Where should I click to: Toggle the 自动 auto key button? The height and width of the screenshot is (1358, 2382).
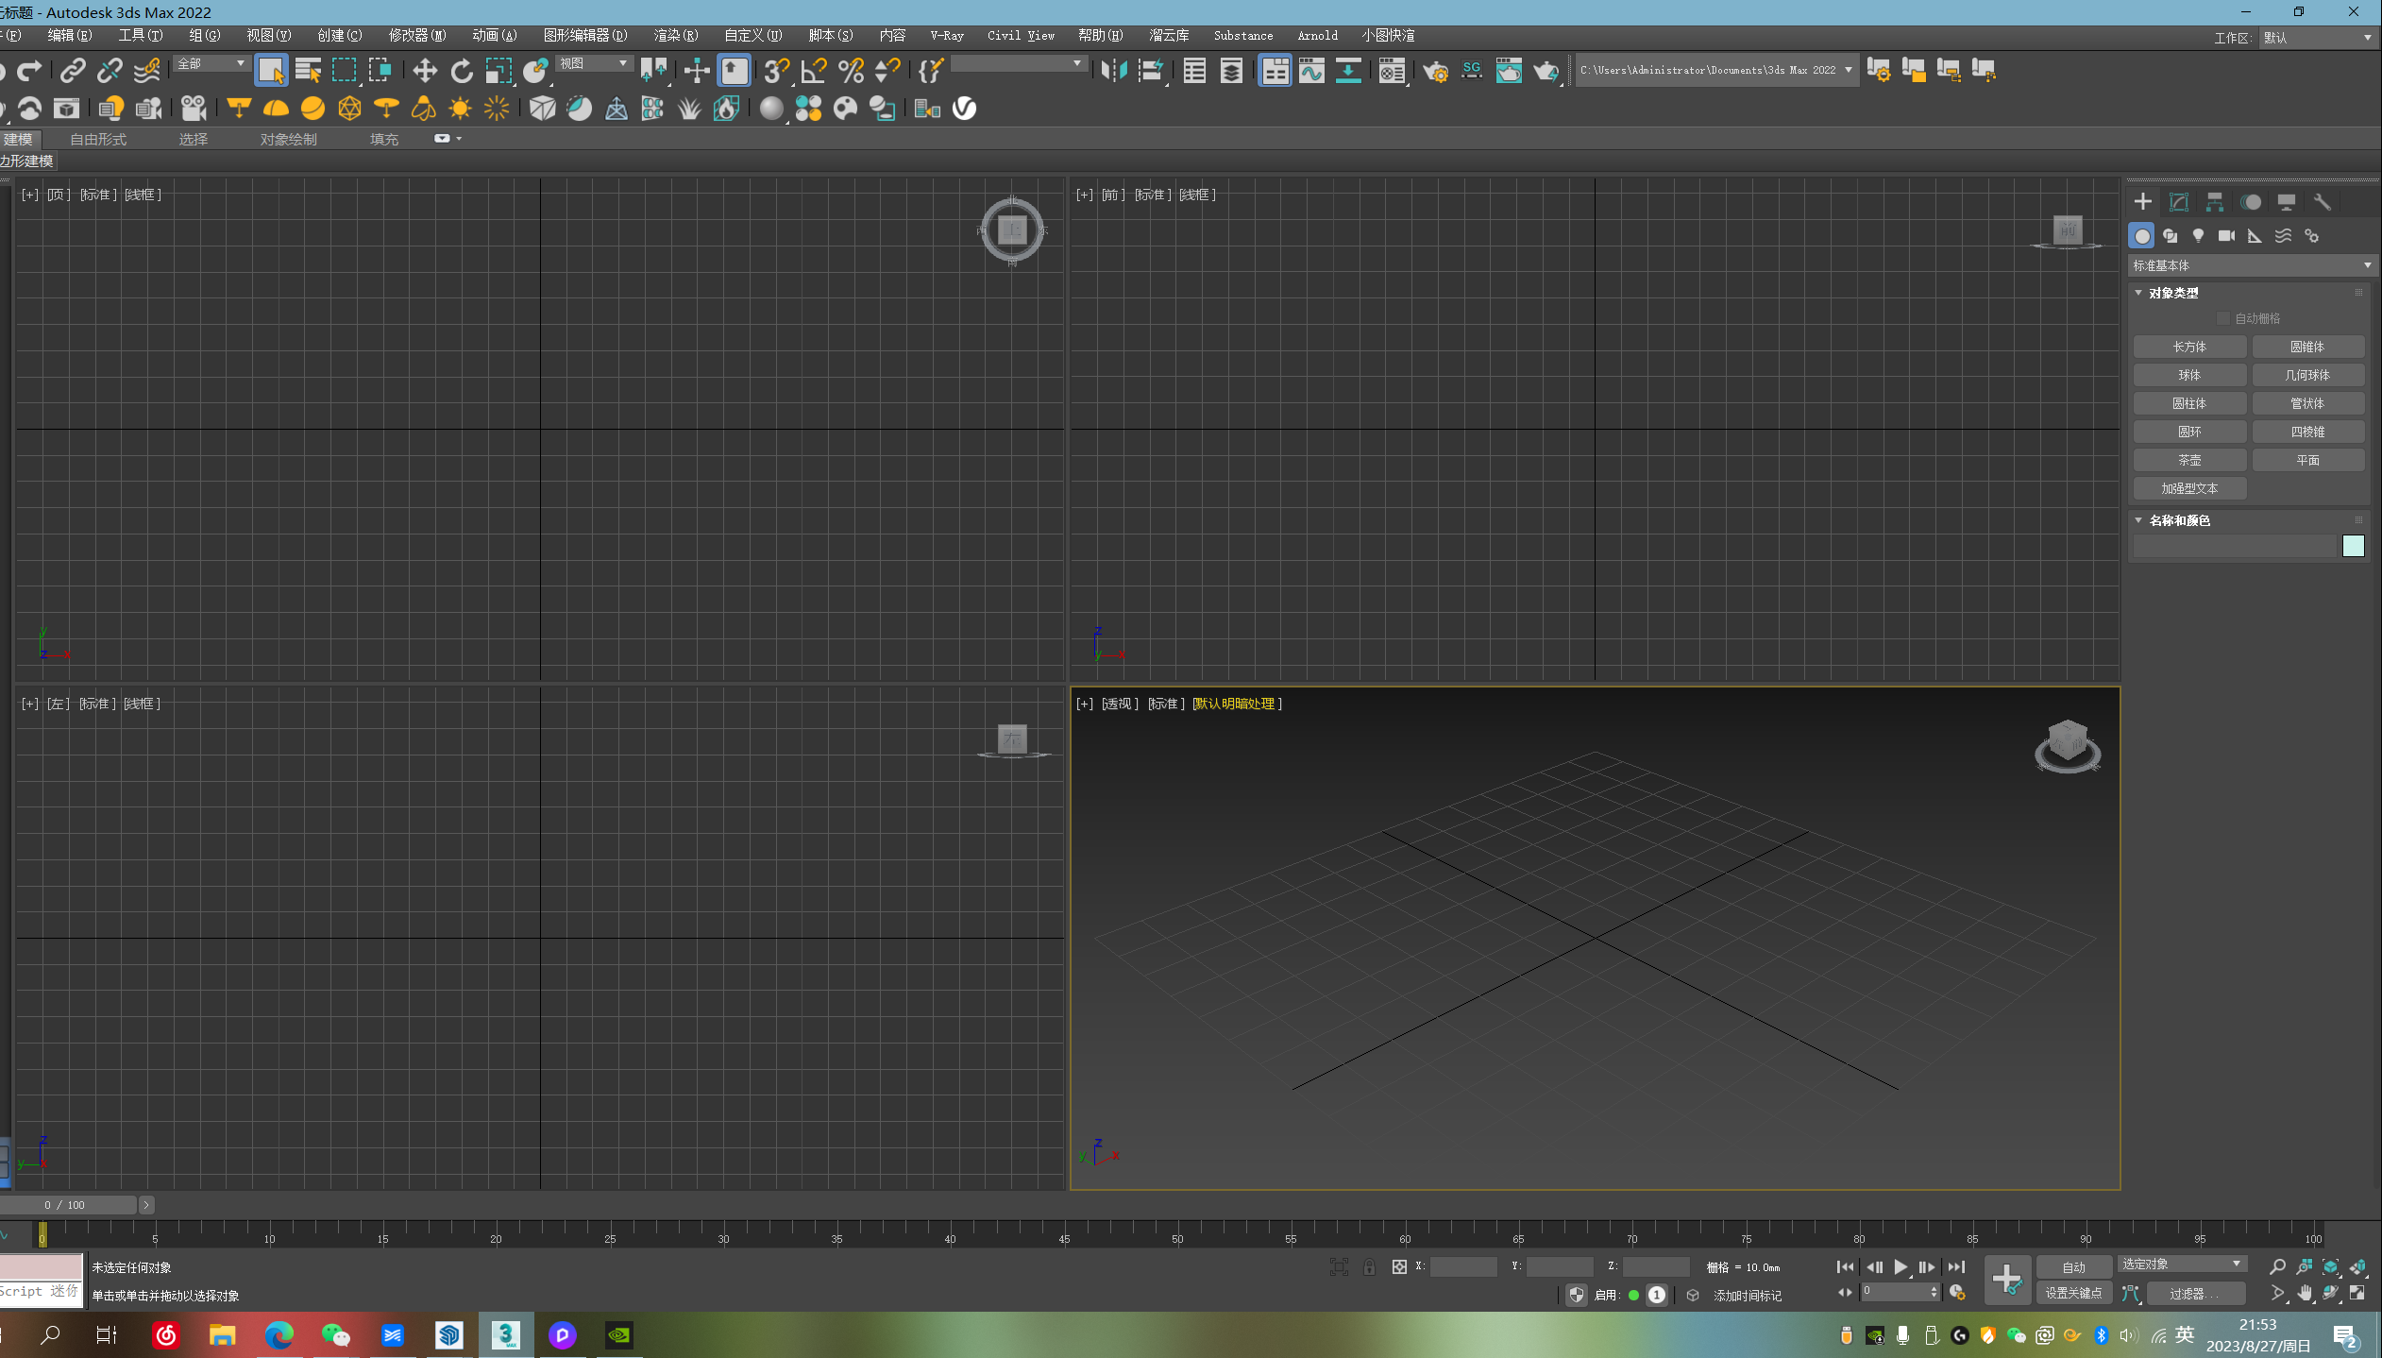[2073, 1267]
